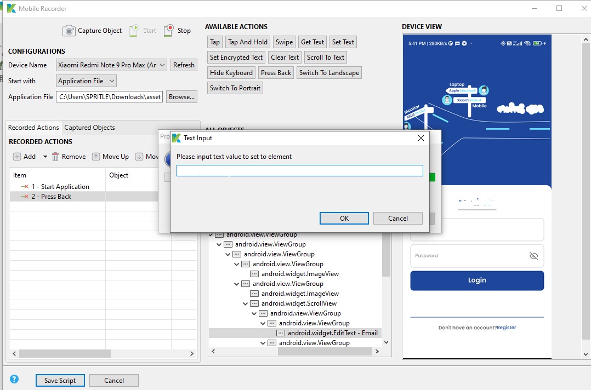
Task: Click the icon beside android.widget.ScrollView
Action: click(x=254, y=303)
